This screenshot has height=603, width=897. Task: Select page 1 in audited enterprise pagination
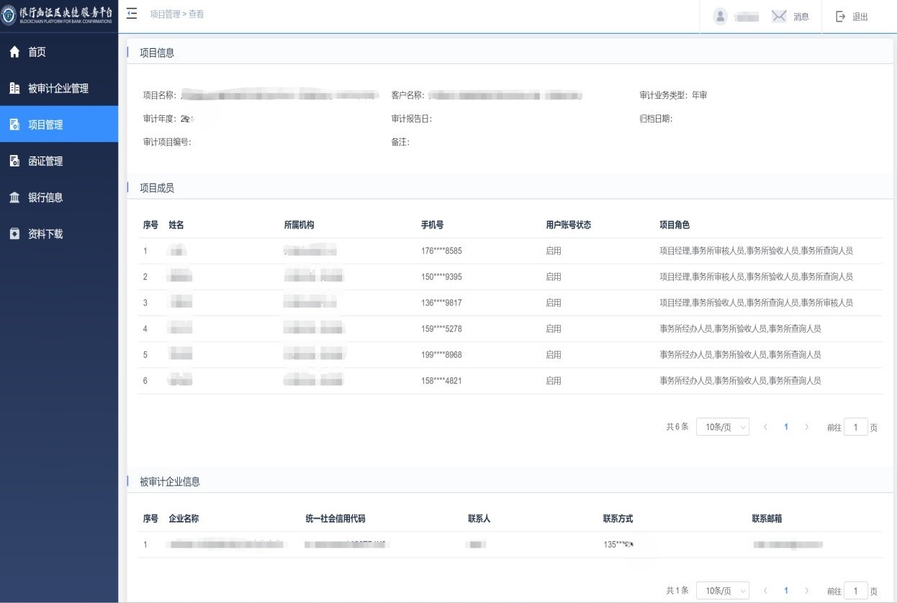tap(786, 591)
